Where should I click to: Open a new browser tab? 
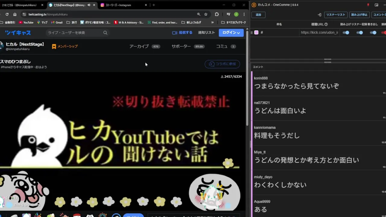pyautogui.click(x=153, y=5)
